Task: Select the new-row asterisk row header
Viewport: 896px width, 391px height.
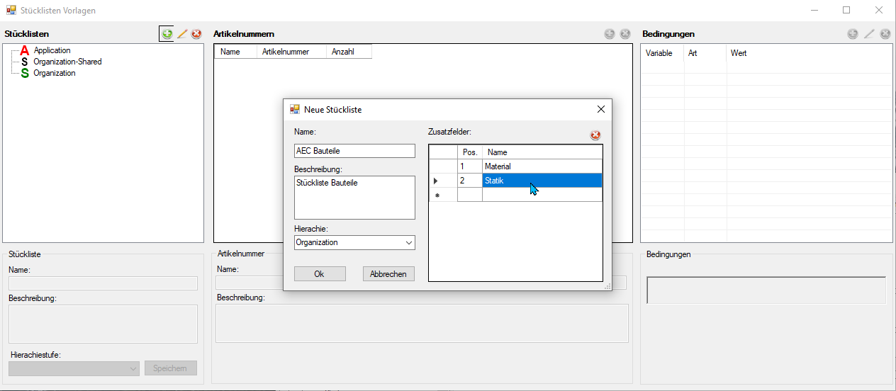Action: click(444, 195)
